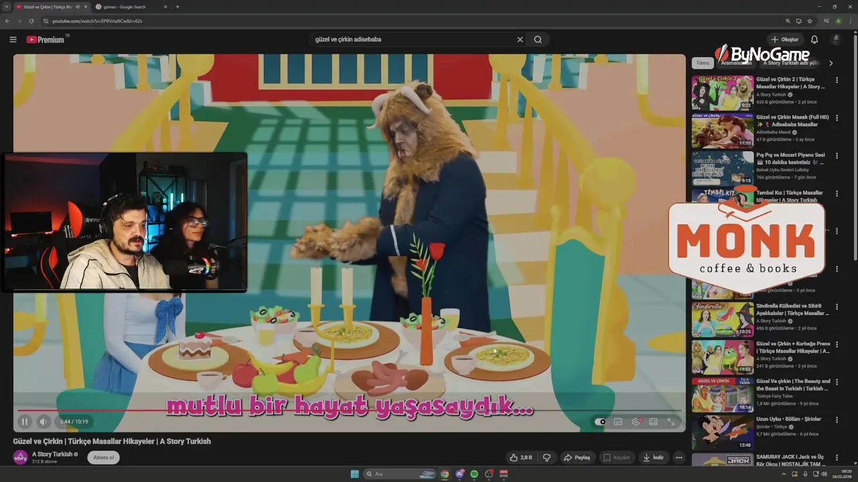Screen dimensions: 858x482
Task: Click the address bar URL
Action: tap(97, 21)
